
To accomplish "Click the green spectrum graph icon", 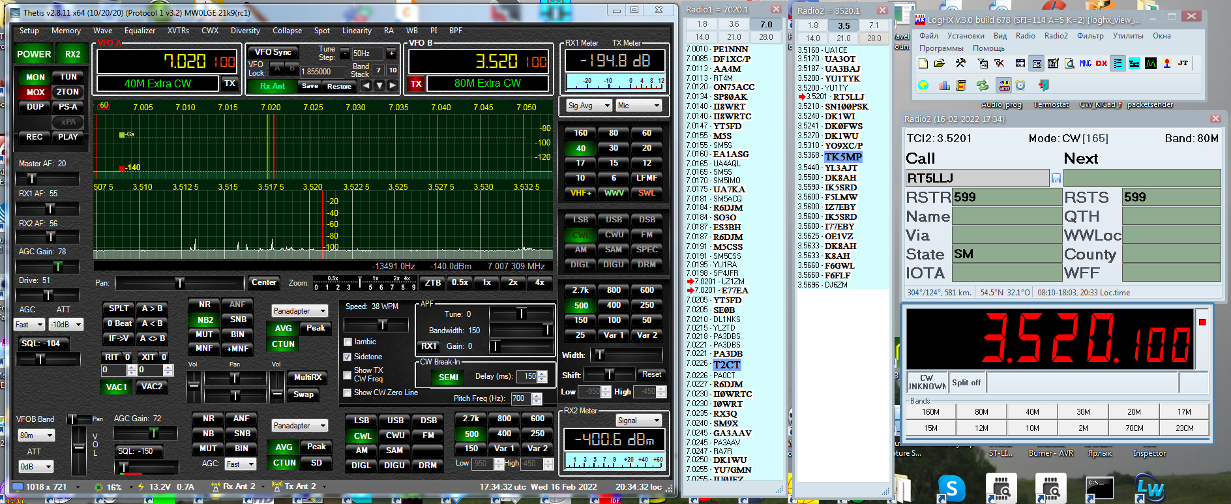I will pos(1151,63).
